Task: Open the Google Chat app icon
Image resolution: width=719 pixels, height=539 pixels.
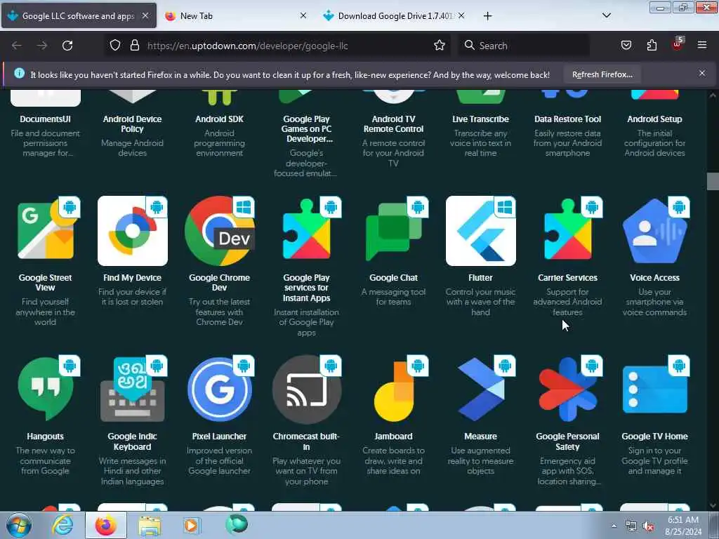Action: coord(394,231)
